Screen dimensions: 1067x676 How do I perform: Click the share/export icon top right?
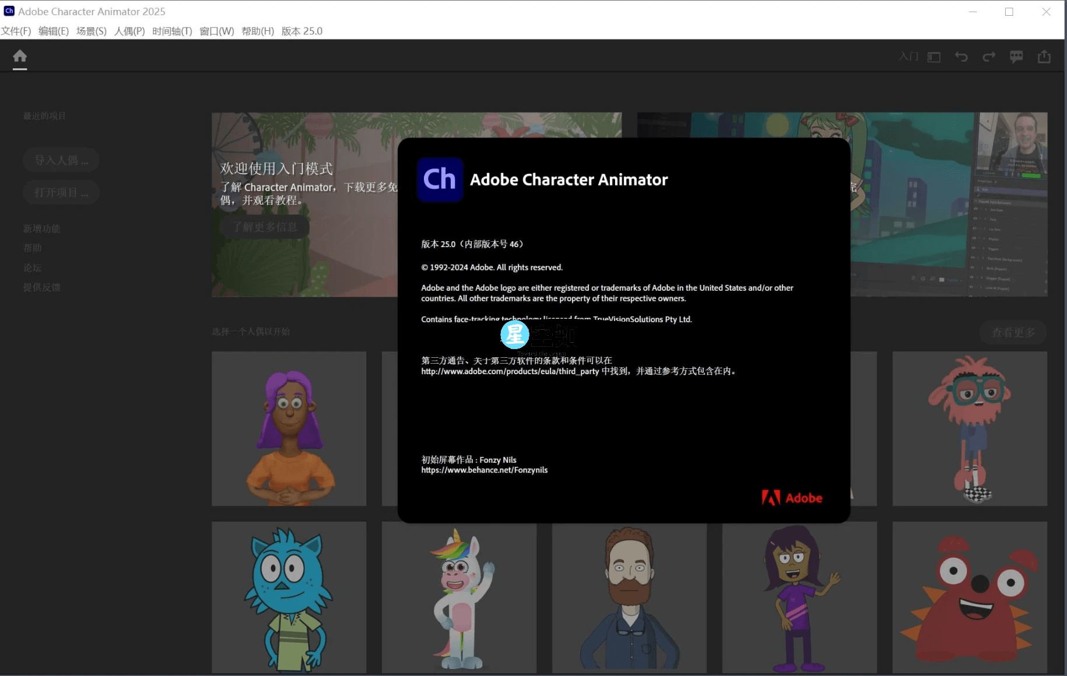(1044, 57)
